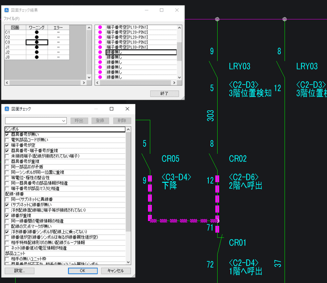This screenshot has width=327, height=283.
Task: Tick 端子番号が部品マスタと相違 checkbox
Action: (x=7, y=189)
